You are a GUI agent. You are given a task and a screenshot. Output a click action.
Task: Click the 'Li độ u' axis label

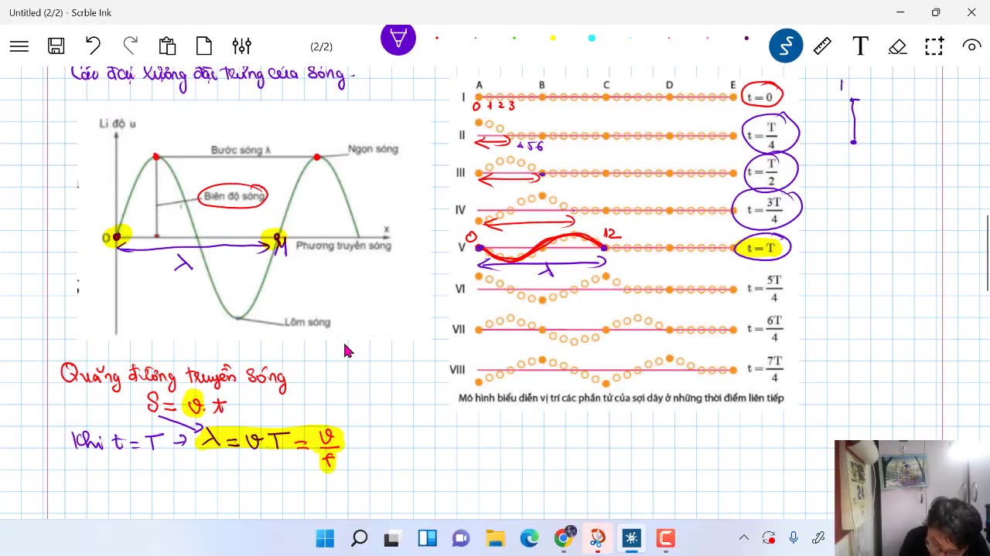(118, 124)
